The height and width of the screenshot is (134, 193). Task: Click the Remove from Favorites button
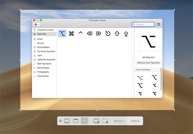tap(148, 63)
